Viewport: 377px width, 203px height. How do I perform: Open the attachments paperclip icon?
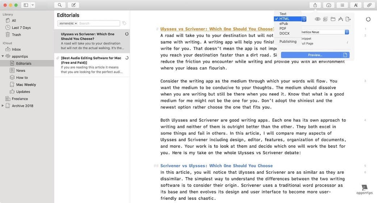tap(369, 5)
